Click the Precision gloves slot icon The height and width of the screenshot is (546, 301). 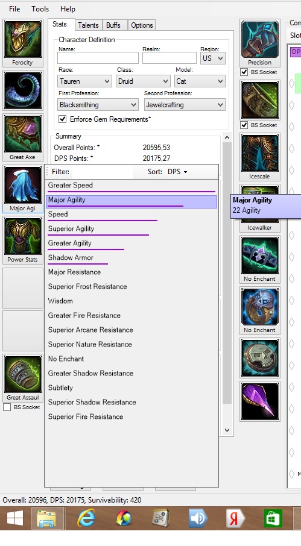point(259,39)
